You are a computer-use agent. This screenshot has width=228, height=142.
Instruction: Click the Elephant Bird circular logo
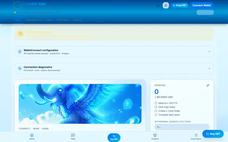click(17, 5)
